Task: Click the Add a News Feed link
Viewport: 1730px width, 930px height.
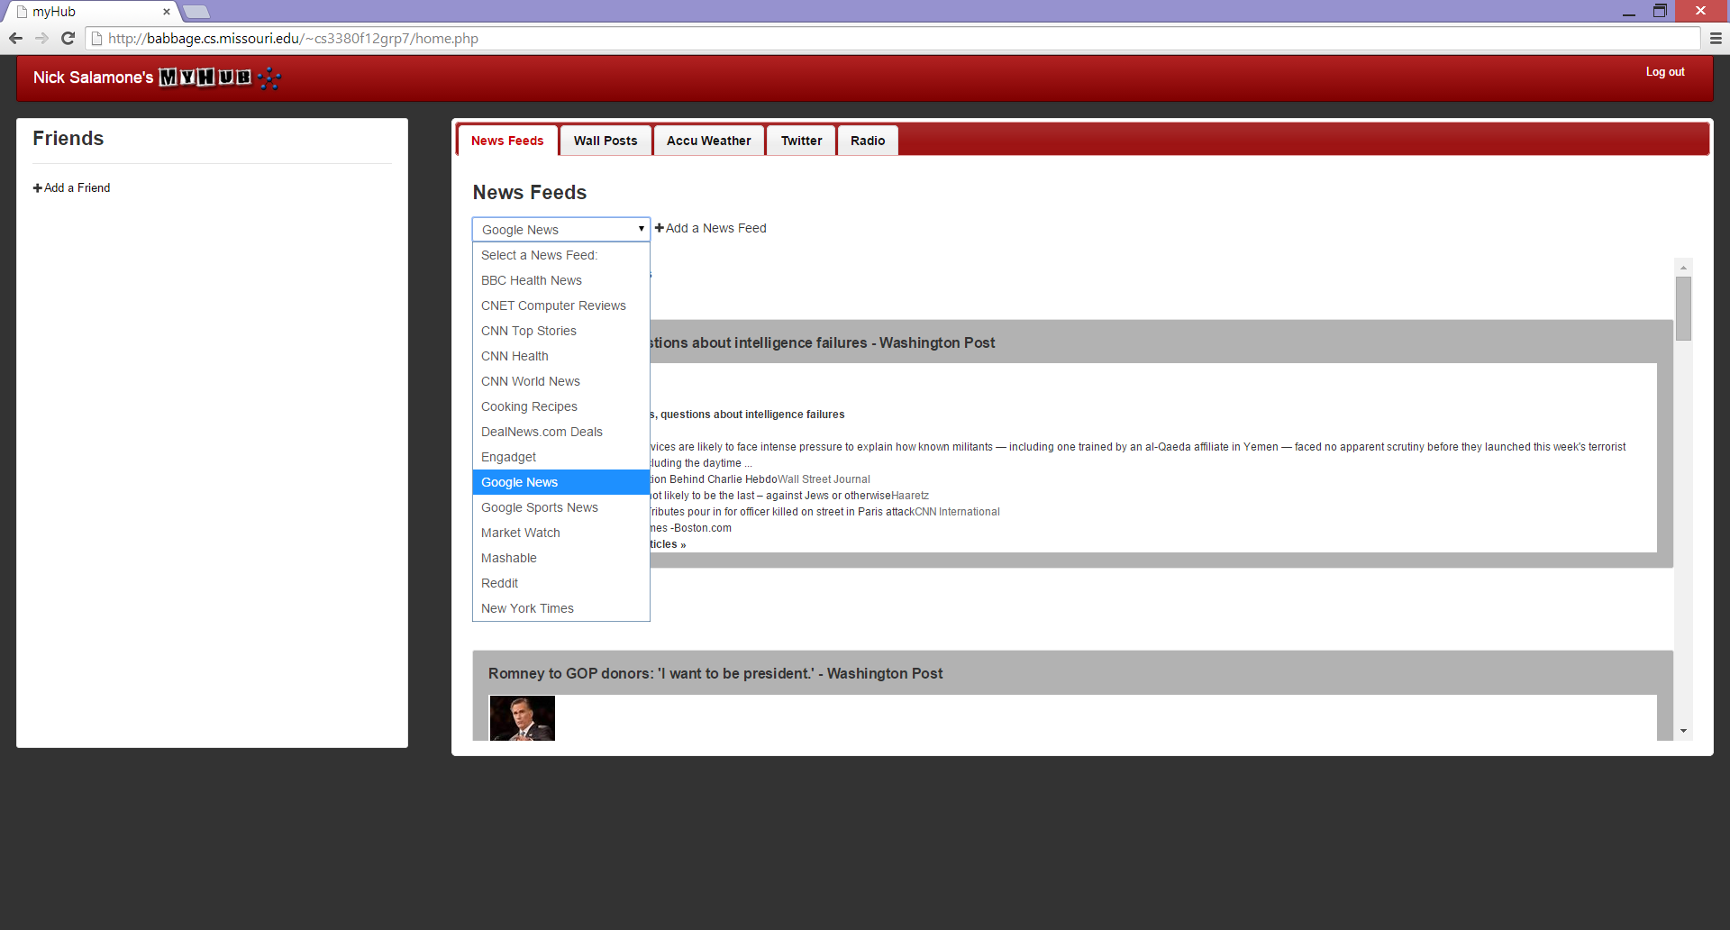Action: point(716,228)
